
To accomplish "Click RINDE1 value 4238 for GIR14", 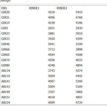I will (51, 23).
